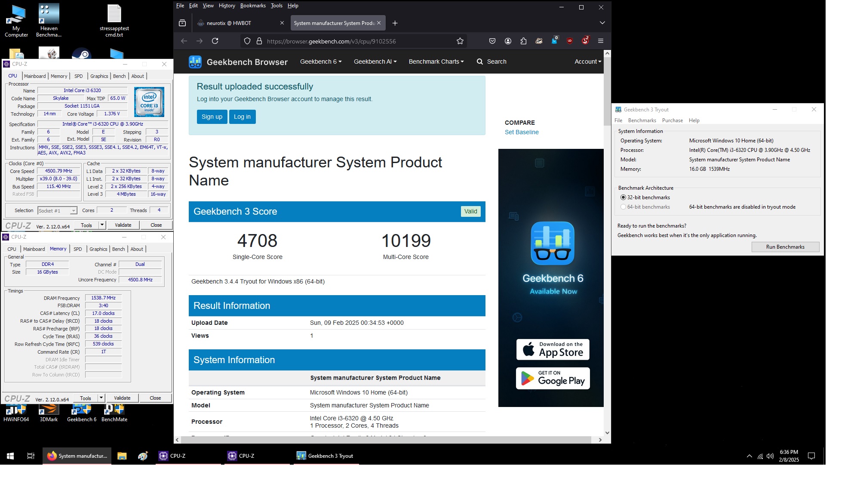Click the Sign up button
Screen dimensions: 860x484
(x=212, y=117)
